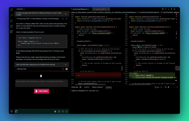The width and height of the screenshot is (189, 121).
Task: Split the terminal with split icon
Action: [166, 87]
